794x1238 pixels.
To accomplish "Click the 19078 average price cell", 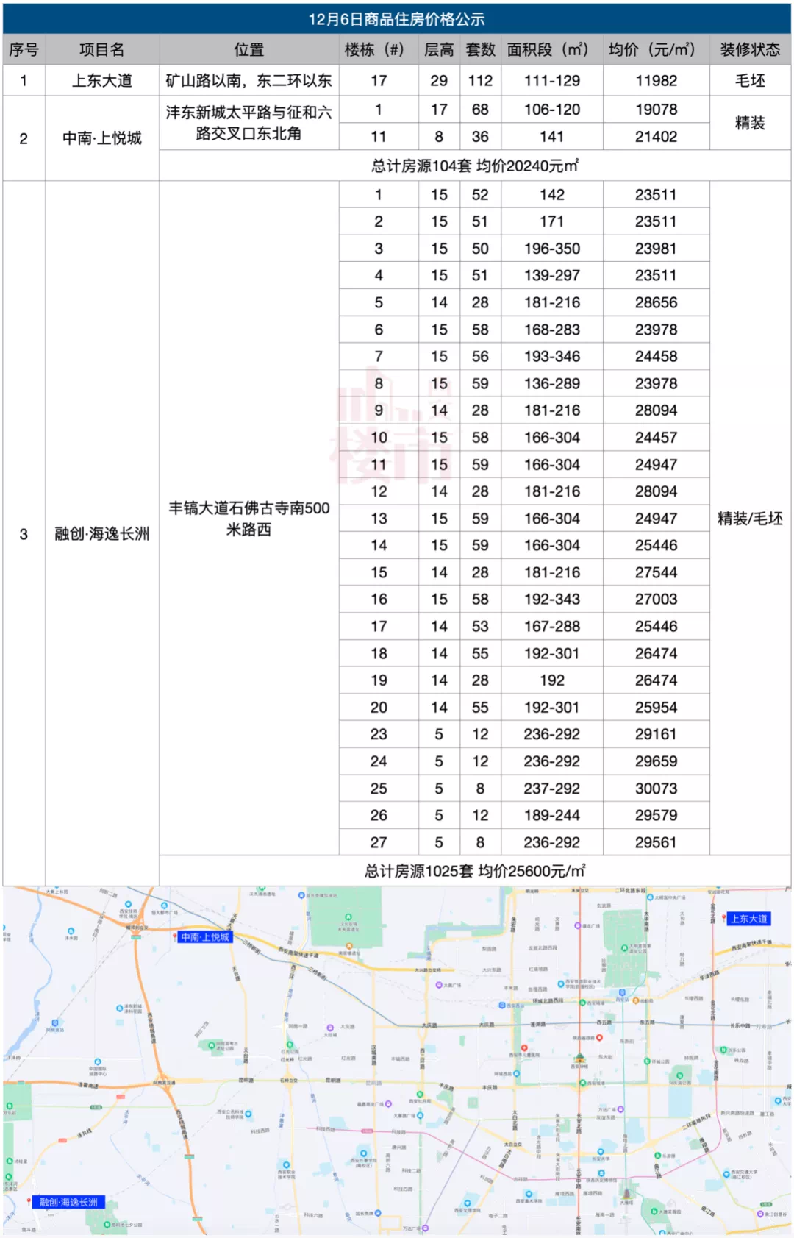I will pos(656,110).
